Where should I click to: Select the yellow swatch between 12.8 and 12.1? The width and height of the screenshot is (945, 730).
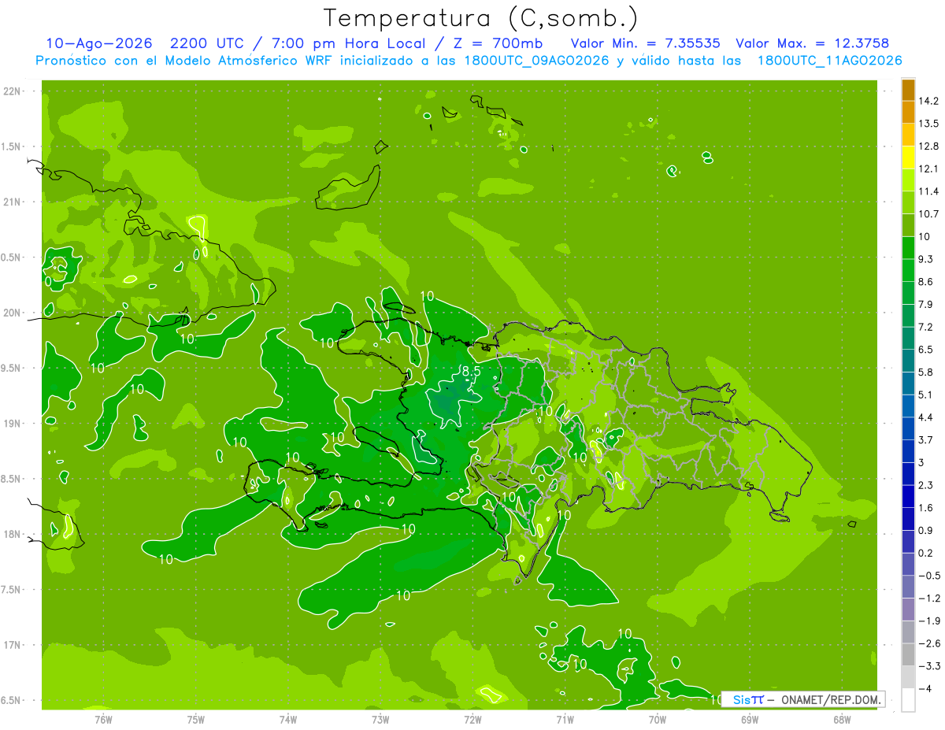(x=908, y=157)
